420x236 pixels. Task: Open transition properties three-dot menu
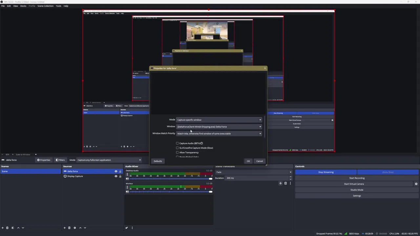coord(290,184)
